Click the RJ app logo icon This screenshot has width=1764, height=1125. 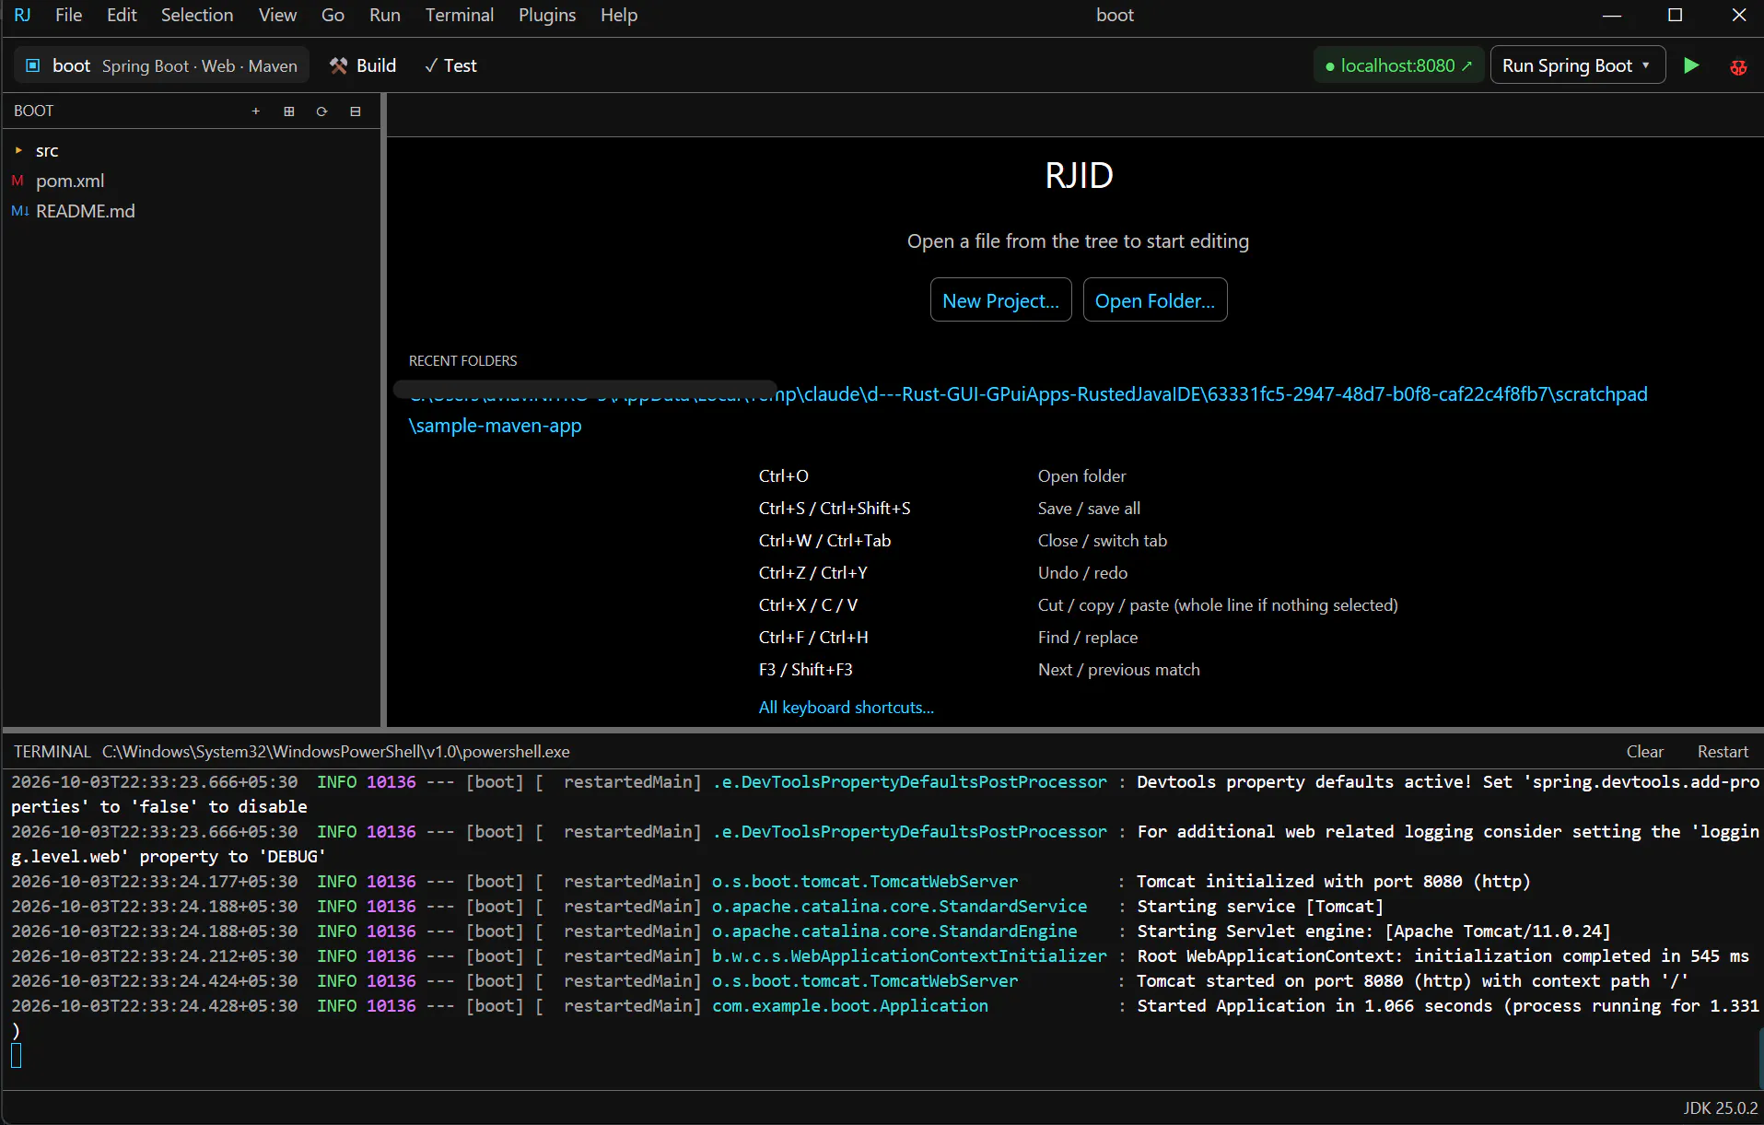22,15
